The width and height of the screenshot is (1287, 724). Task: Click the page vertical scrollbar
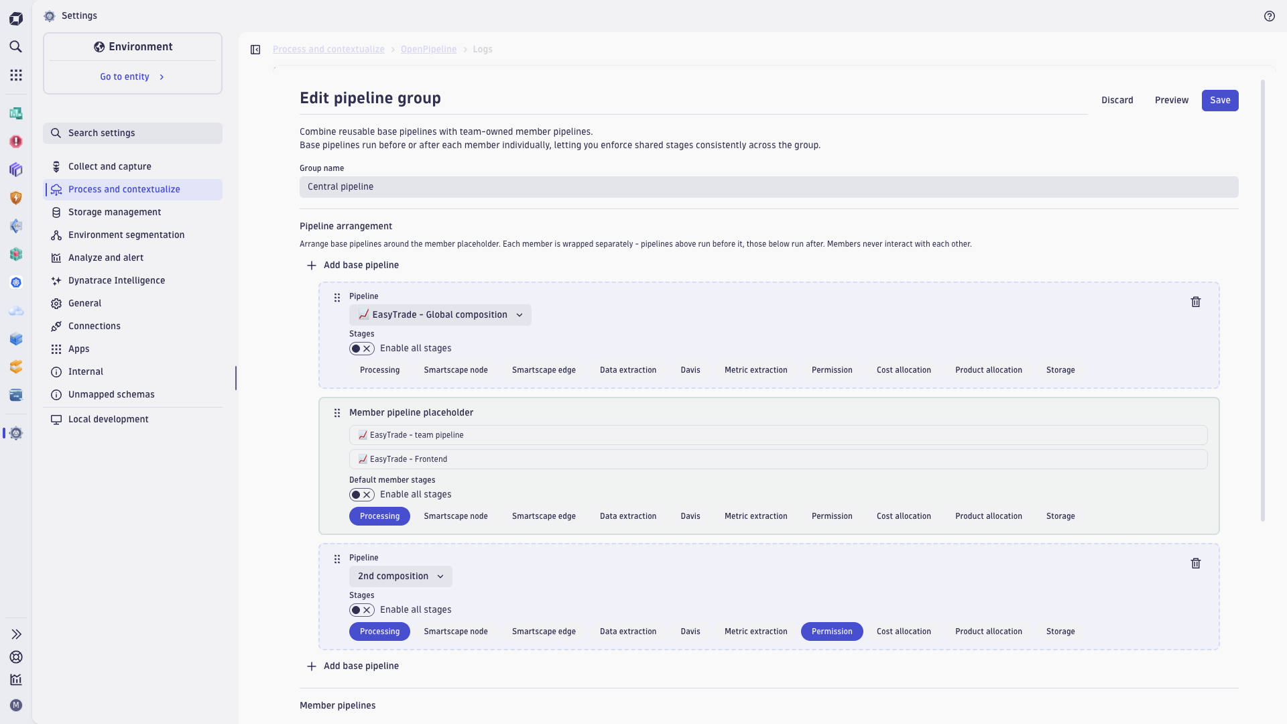coord(1263,301)
